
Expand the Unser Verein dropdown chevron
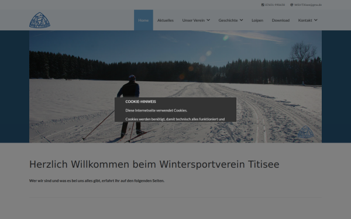click(x=208, y=20)
